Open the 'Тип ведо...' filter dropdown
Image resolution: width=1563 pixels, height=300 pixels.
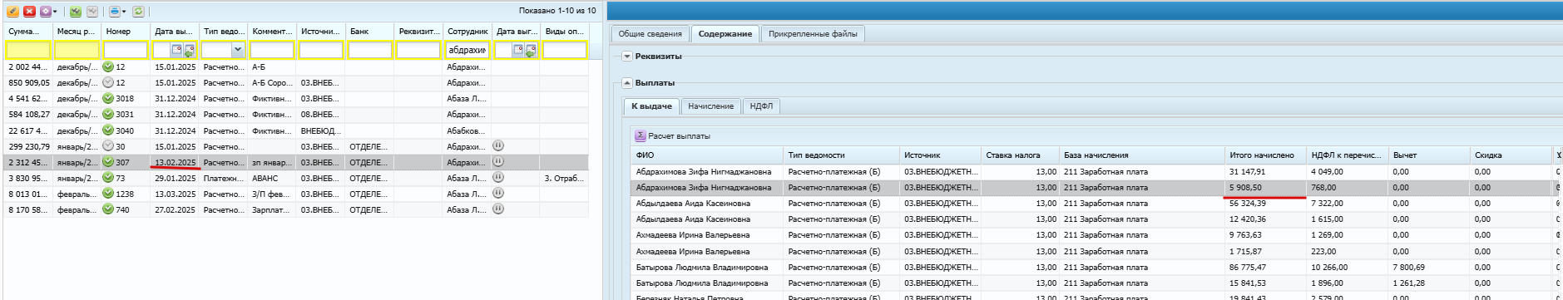coord(238,50)
